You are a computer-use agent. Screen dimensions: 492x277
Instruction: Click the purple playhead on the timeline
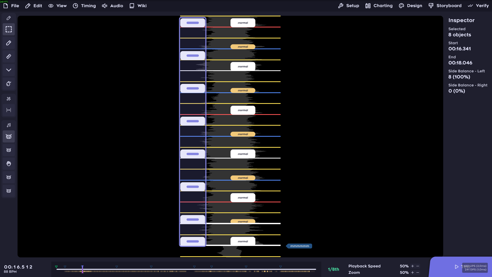(83, 269)
